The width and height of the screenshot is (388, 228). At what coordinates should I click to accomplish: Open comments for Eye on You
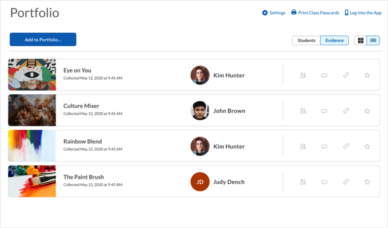pos(324,75)
